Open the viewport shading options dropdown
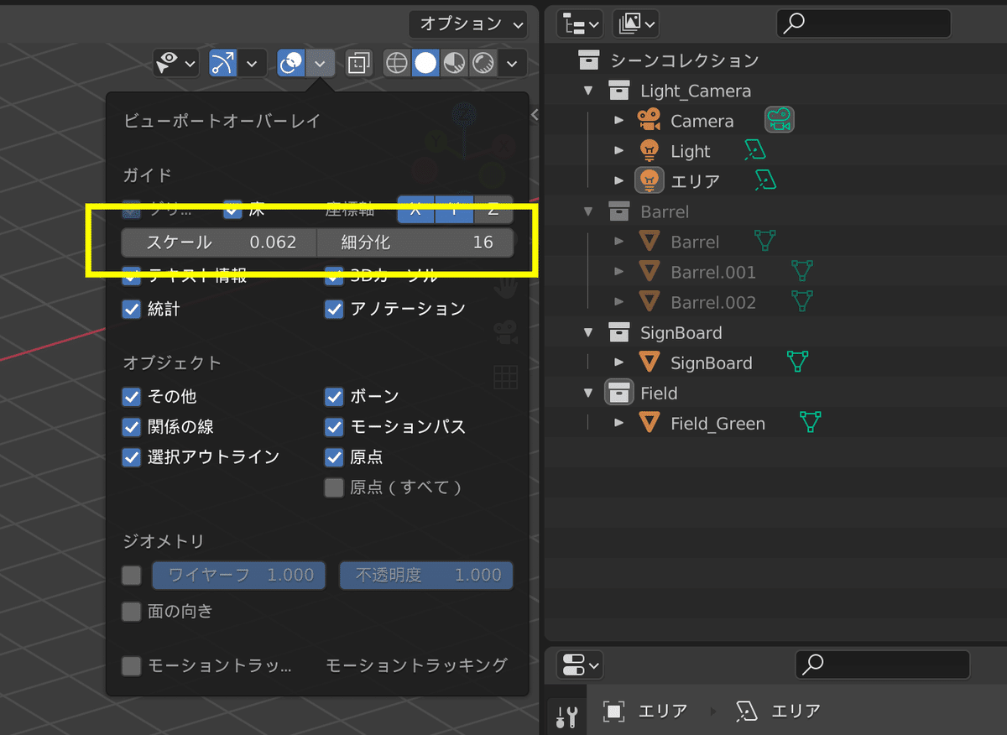This screenshot has height=735, width=1007. tap(513, 63)
